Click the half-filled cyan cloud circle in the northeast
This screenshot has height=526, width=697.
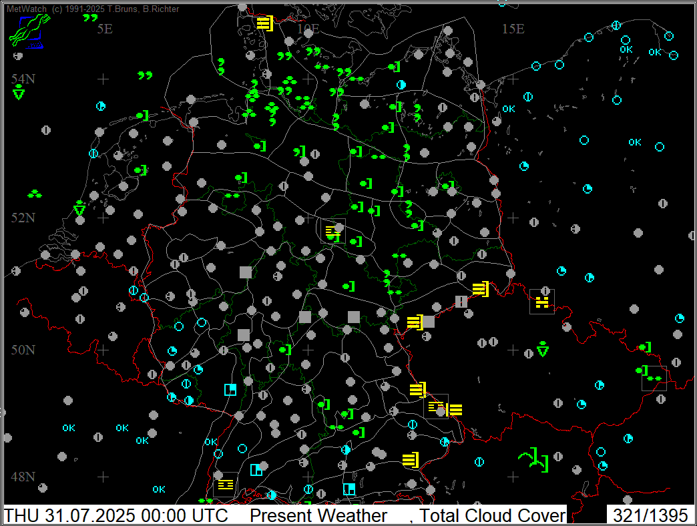pos(401,84)
